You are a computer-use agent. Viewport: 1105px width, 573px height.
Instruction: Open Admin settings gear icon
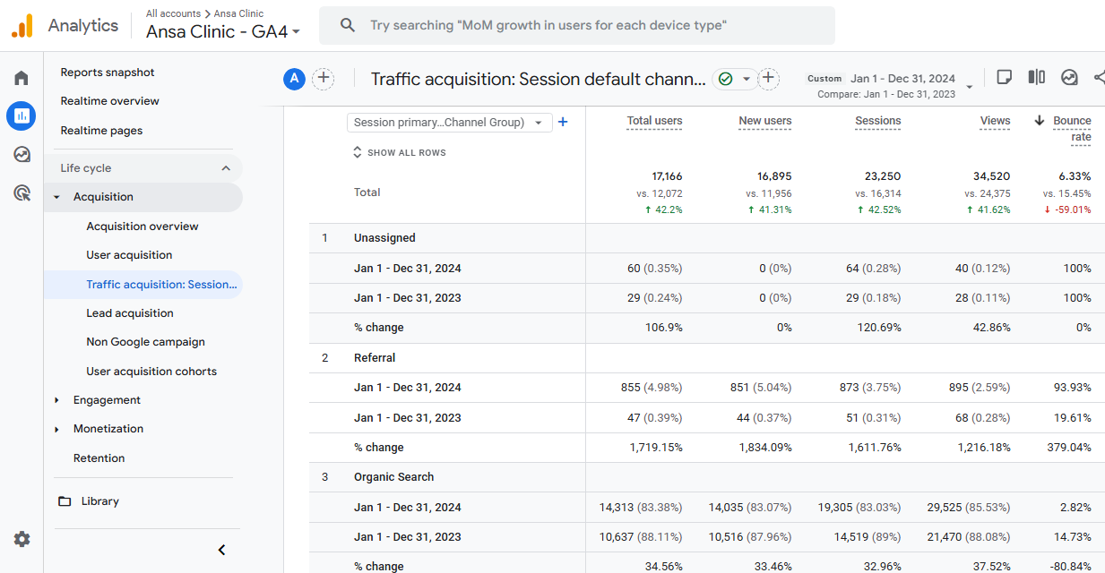pos(22,539)
